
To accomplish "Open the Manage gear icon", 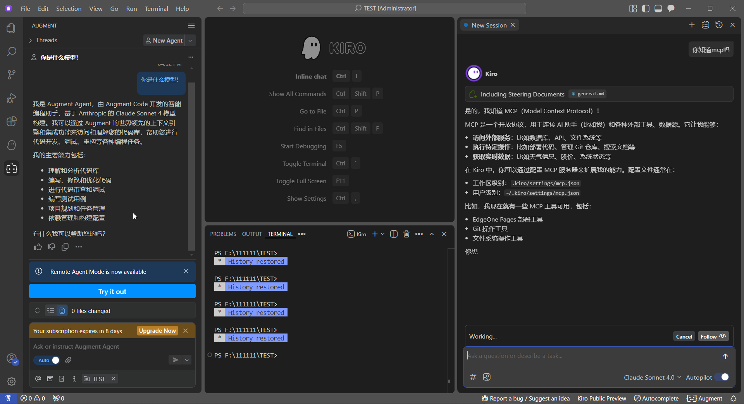I will click(11, 382).
